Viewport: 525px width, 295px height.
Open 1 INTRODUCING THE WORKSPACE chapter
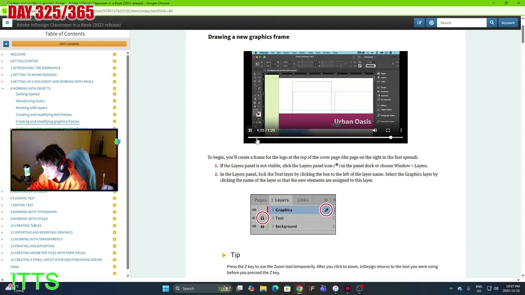pos(35,68)
